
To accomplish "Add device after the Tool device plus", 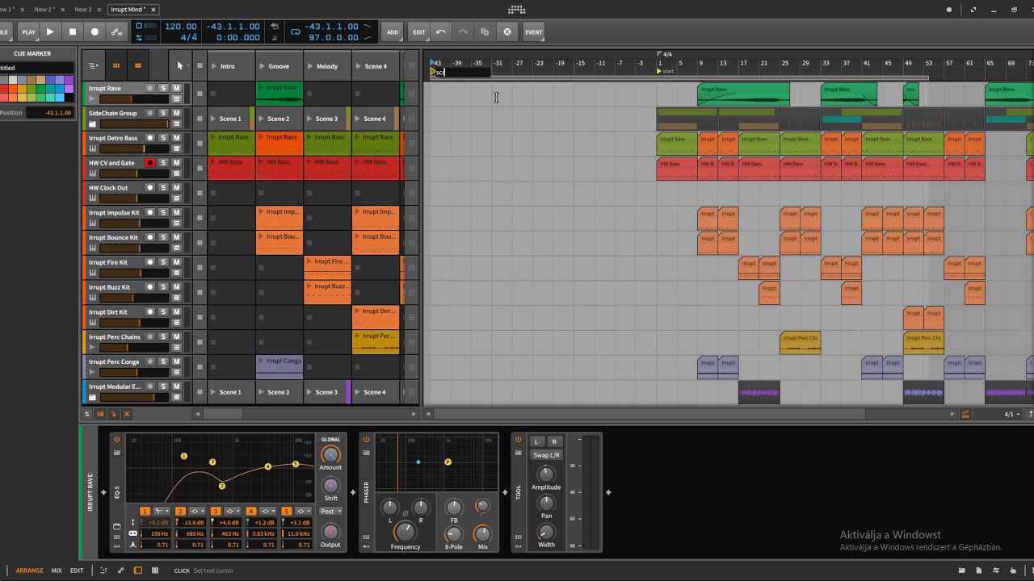I will click(608, 492).
